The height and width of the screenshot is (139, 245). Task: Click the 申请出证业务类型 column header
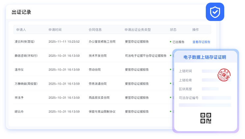(138, 30)
